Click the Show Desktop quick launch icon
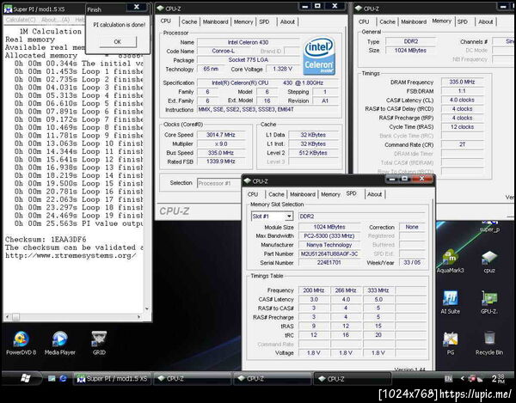This screenshot has height=403, width=516. pyautogui.click(x=52, y=378)
